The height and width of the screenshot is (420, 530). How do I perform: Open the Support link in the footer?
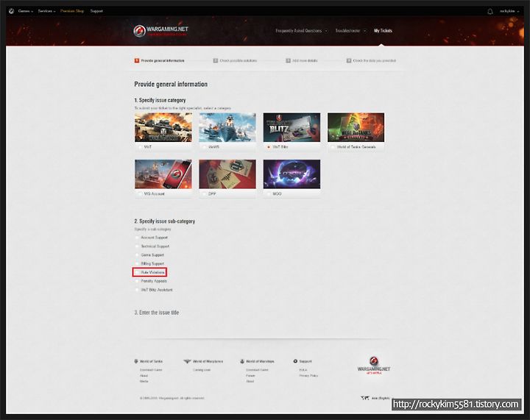pos(305,361)
